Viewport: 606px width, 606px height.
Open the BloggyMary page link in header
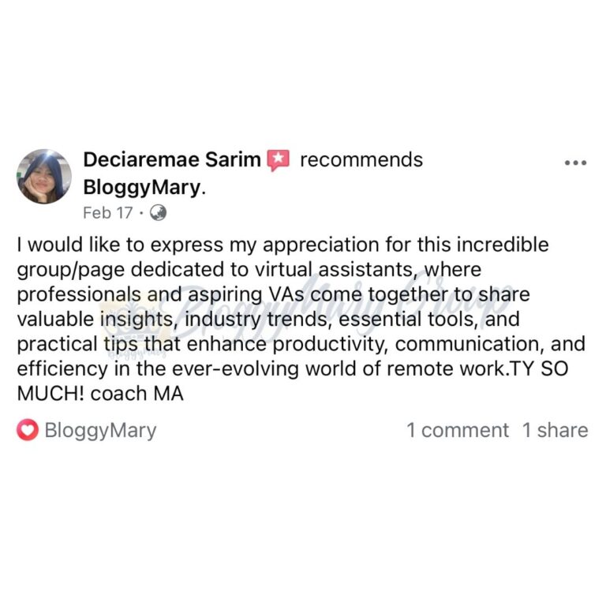(x=144, y=188)
